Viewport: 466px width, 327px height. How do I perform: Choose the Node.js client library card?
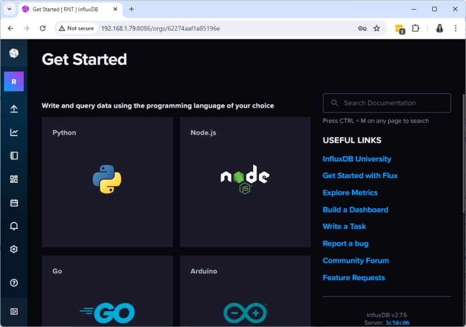coord(245,182)
